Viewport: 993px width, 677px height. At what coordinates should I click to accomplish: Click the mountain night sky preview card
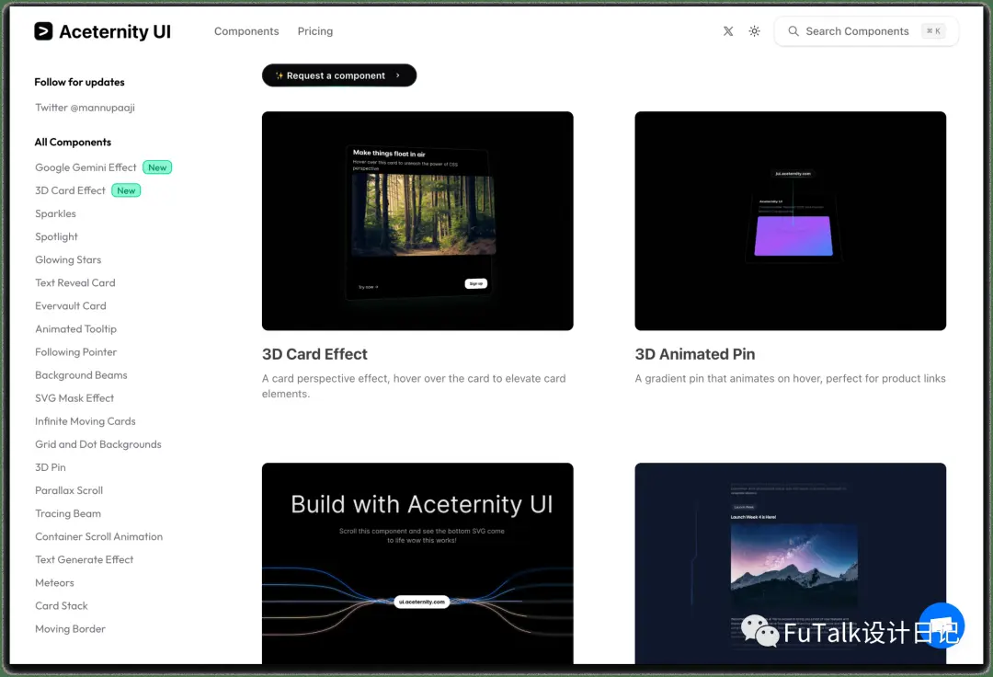(x=791, y=563)
